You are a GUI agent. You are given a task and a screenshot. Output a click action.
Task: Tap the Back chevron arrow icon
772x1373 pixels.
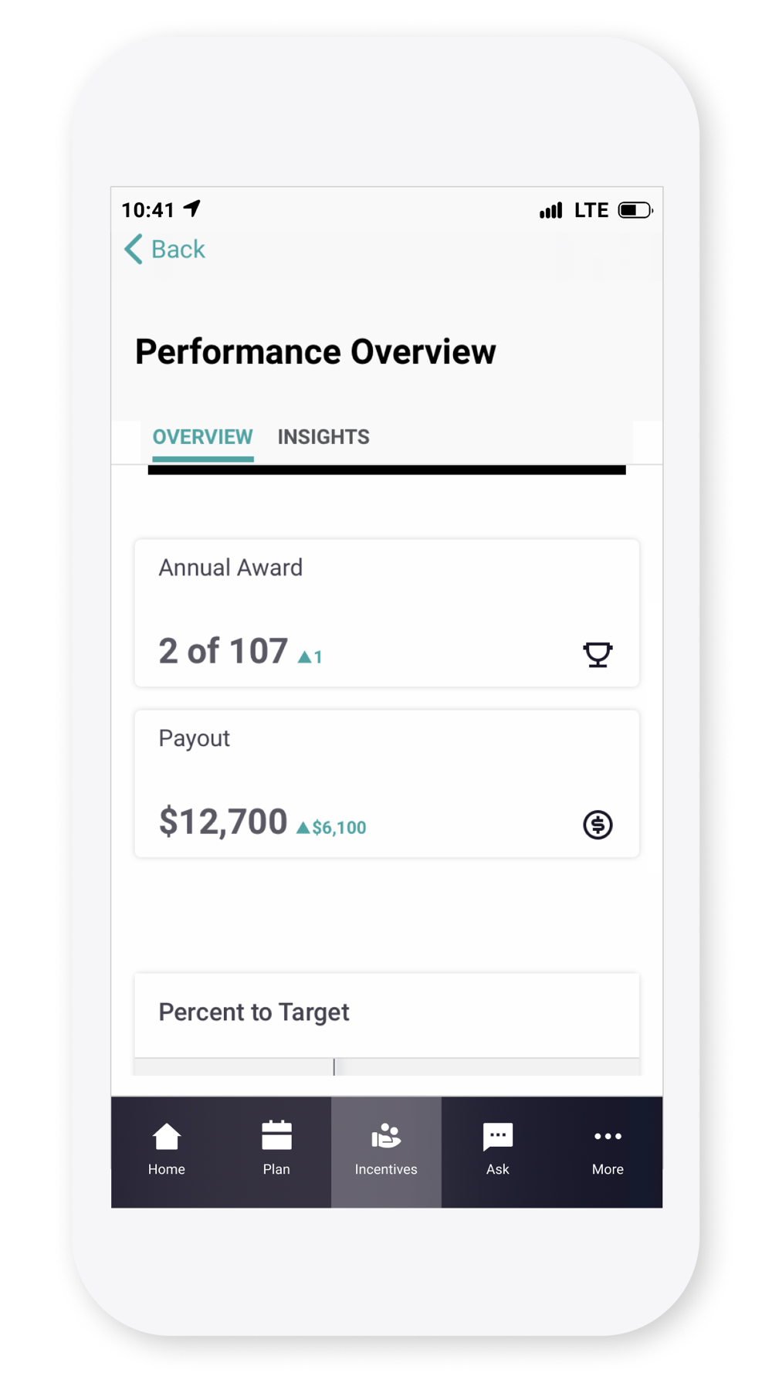tap(134, 249)
